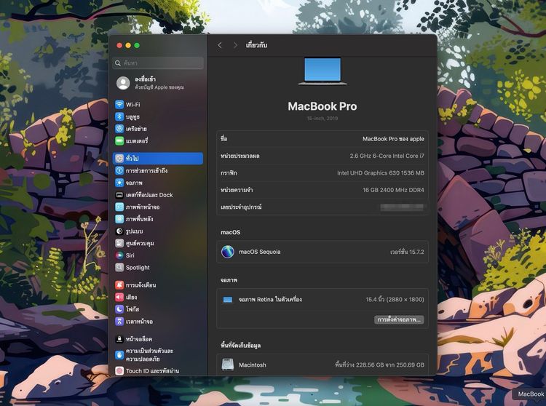Screen dimensions: 546x406
Task: Click display size "15.4 นิ้ว (2880 × 1800)"
Action: click(395, 300)
